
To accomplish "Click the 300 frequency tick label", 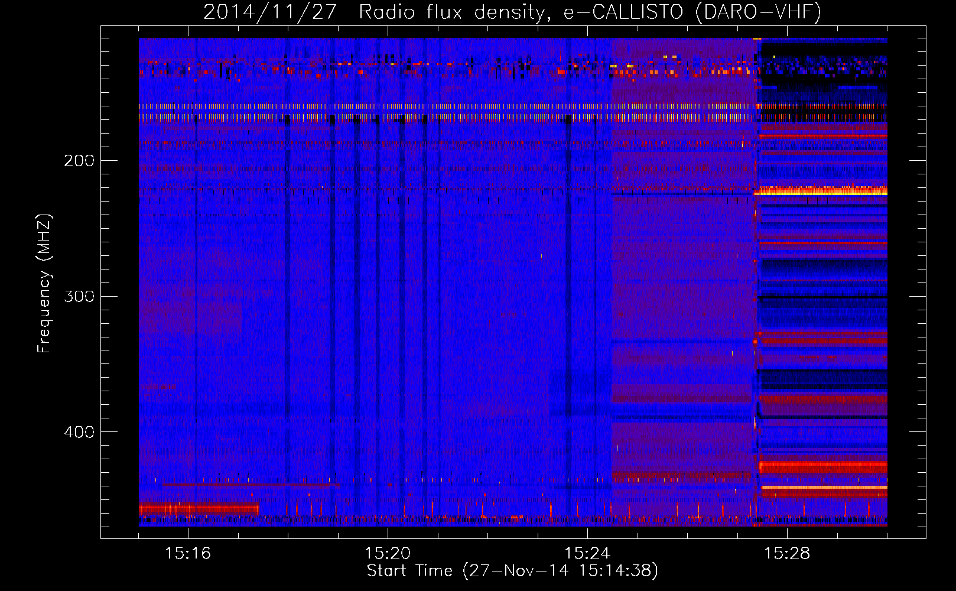I will (79, 296).
